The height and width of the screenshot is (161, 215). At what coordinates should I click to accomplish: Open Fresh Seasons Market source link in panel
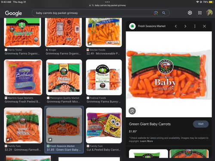pyautogui.click(x=152, y=26)
